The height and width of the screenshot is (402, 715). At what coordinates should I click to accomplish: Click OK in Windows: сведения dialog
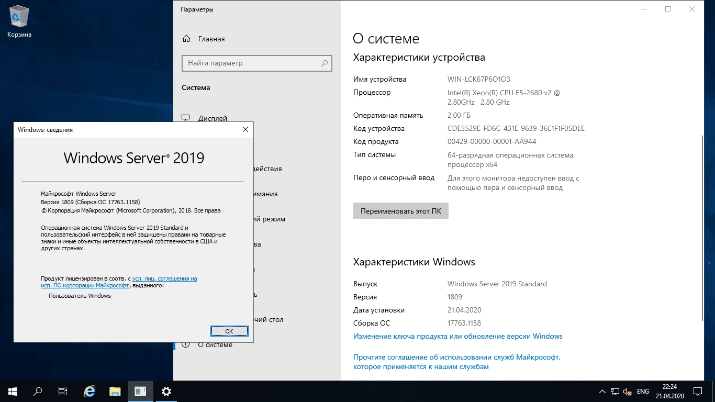tap(229, 331)
